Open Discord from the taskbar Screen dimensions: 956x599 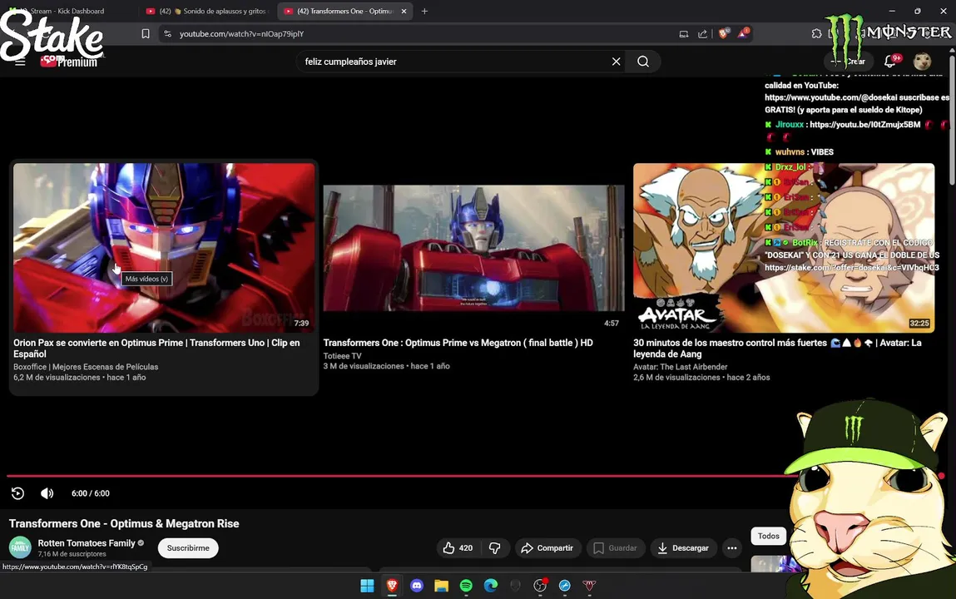[417, 586]
